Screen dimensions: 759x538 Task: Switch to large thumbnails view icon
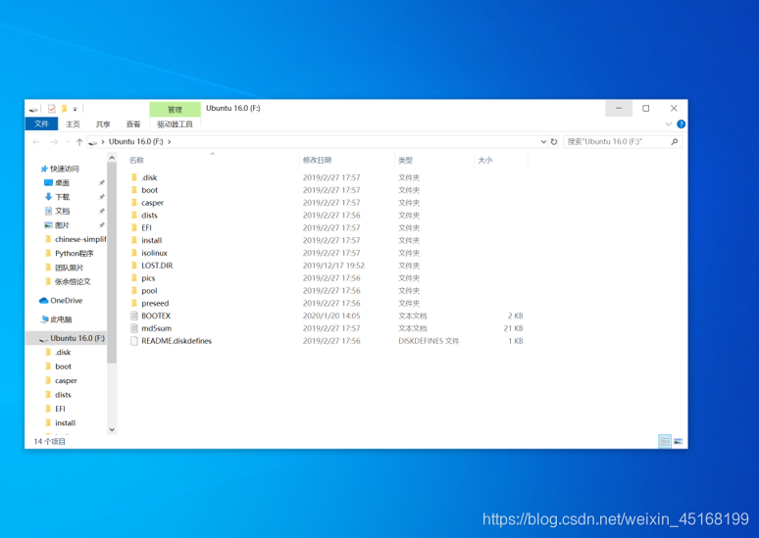click(x=679, y=441)
